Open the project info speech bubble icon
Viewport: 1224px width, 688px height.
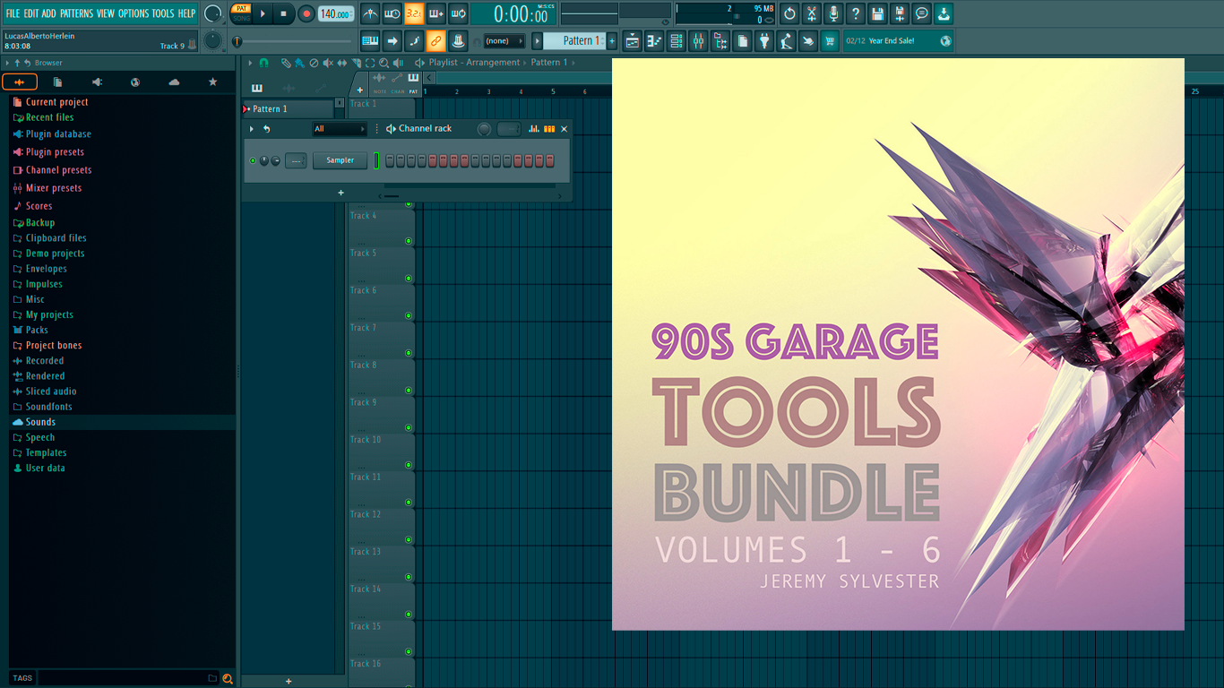coord(921,13)
